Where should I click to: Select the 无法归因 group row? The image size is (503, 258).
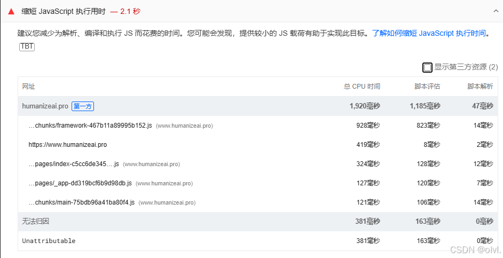tap(258, 222)
